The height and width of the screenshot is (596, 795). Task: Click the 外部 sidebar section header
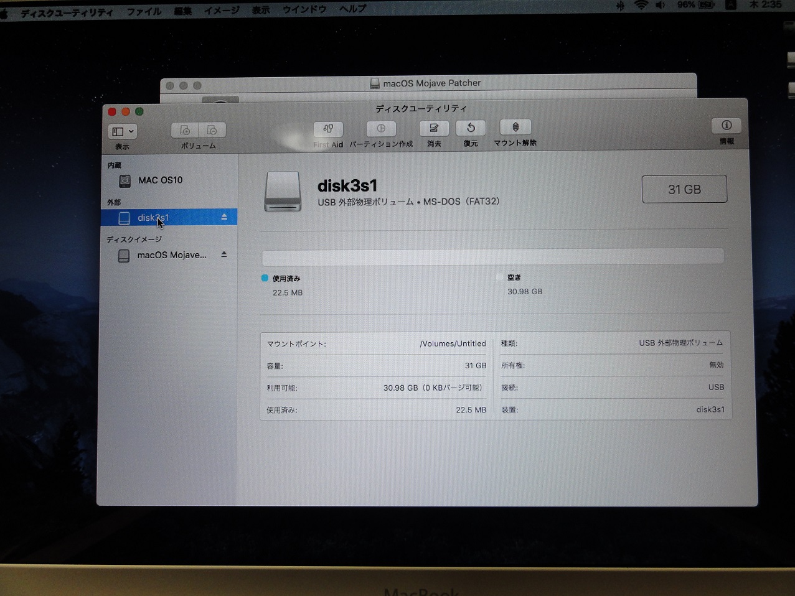(x=114, y=202)
